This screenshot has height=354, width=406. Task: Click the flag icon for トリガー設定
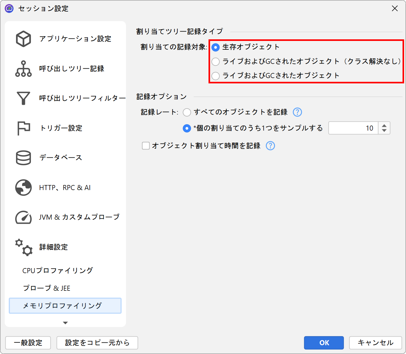coord(23,128)
